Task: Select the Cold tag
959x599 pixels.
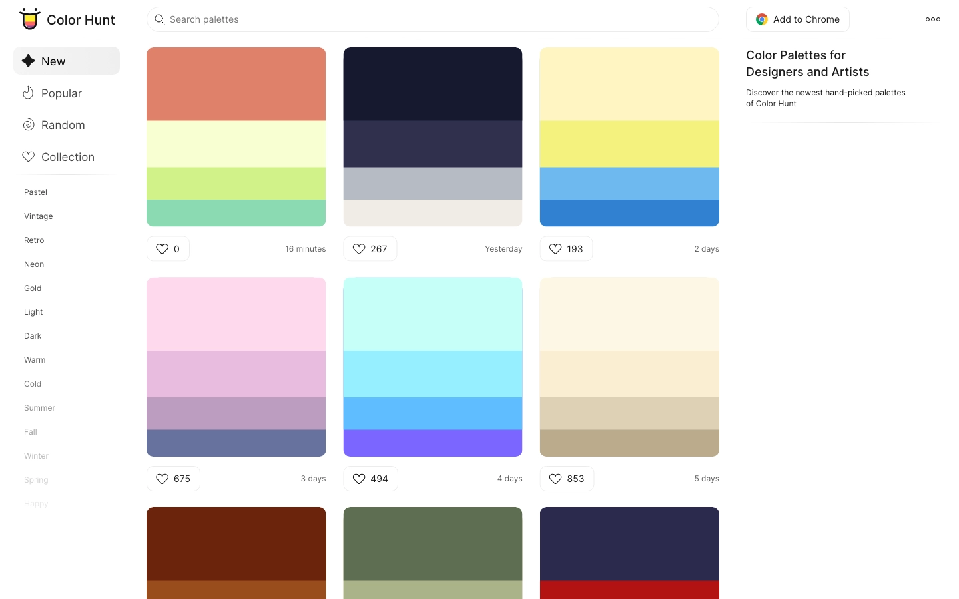Action: [x=33, y=384]
